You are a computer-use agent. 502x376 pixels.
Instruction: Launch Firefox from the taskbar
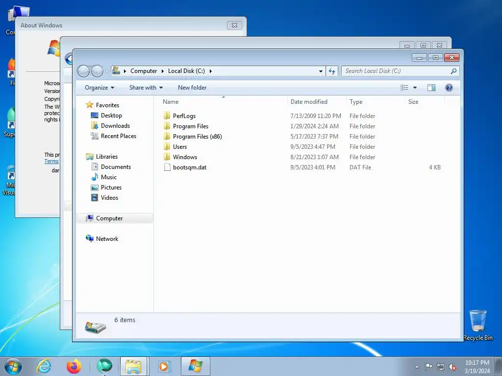coord(74,366)
